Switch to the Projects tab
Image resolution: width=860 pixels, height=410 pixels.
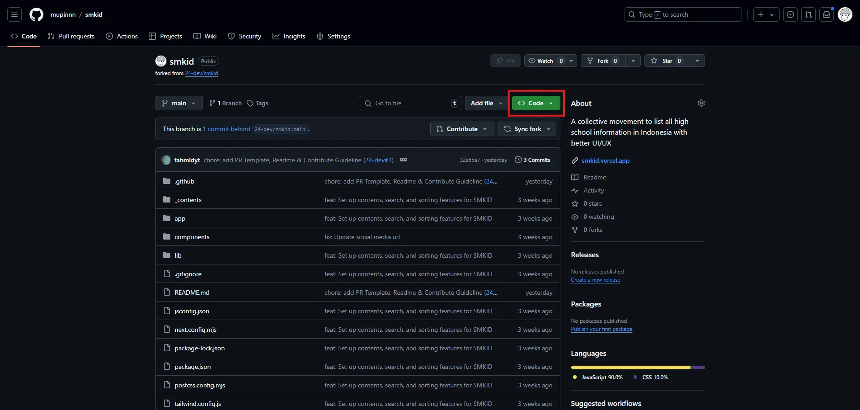point(165,36)
